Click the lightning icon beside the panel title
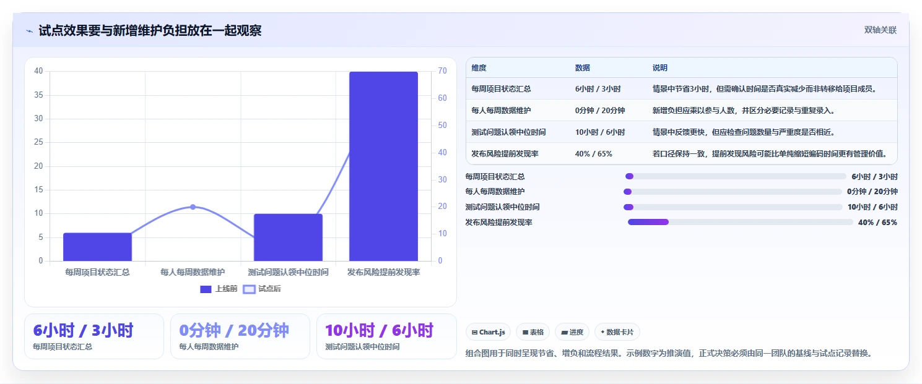 tap(30, 31)
